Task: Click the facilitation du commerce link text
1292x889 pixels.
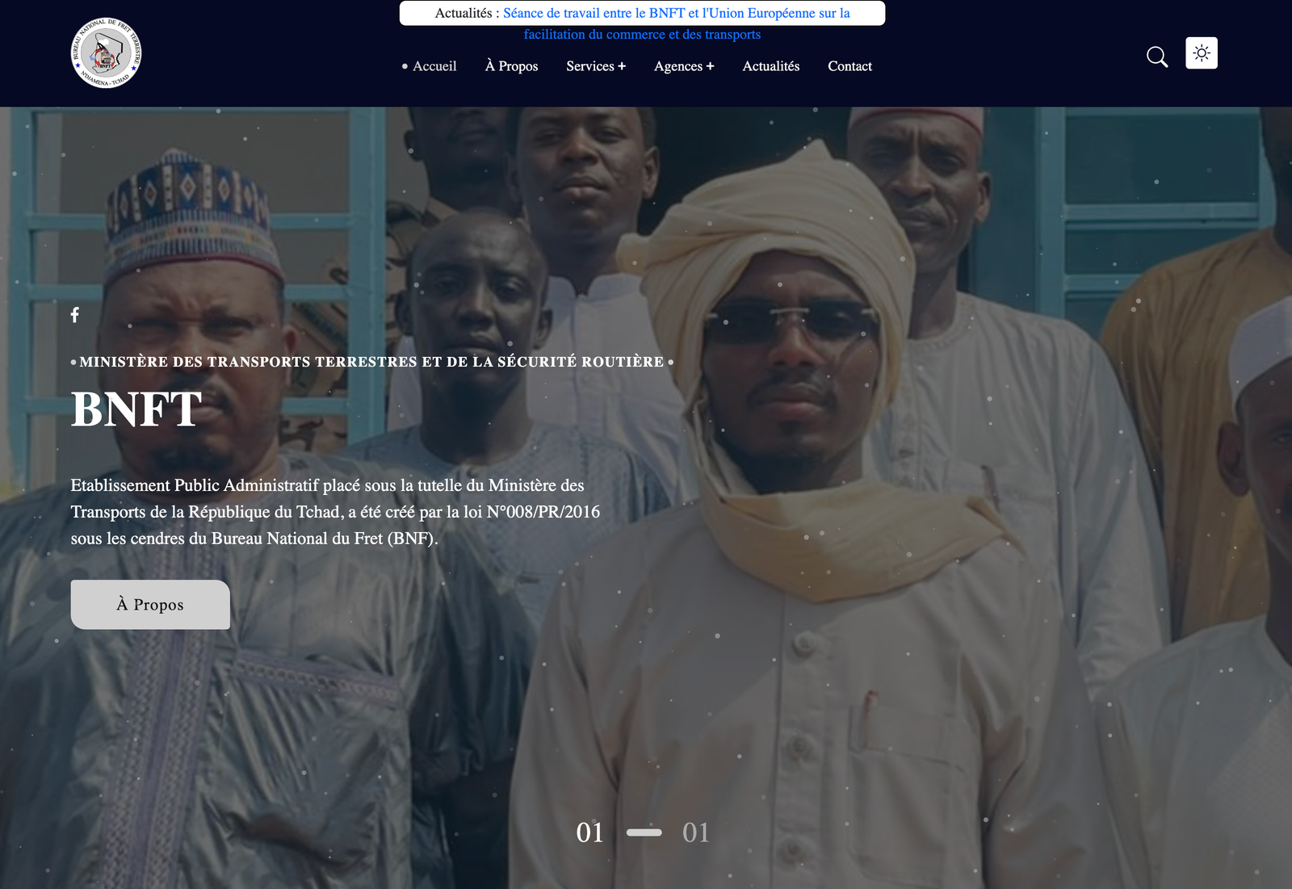Action: point(642,34)
